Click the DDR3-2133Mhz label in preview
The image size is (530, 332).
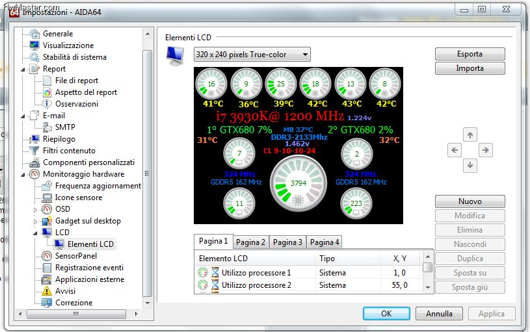(299, 137)
